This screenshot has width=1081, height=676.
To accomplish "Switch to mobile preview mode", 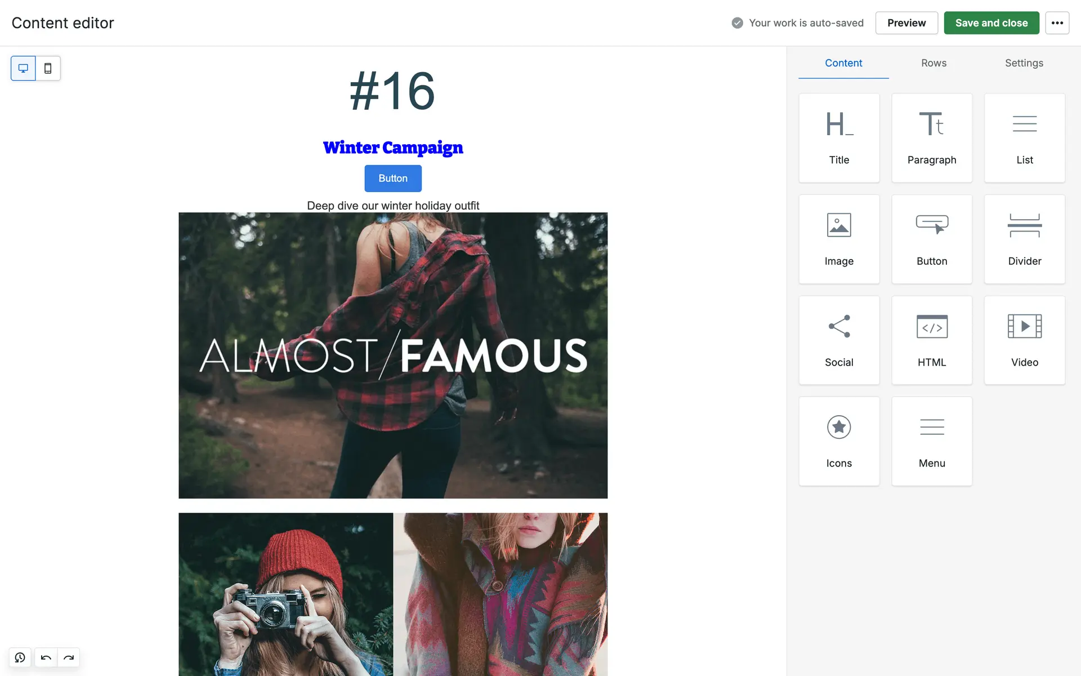I will coord(48,68).
